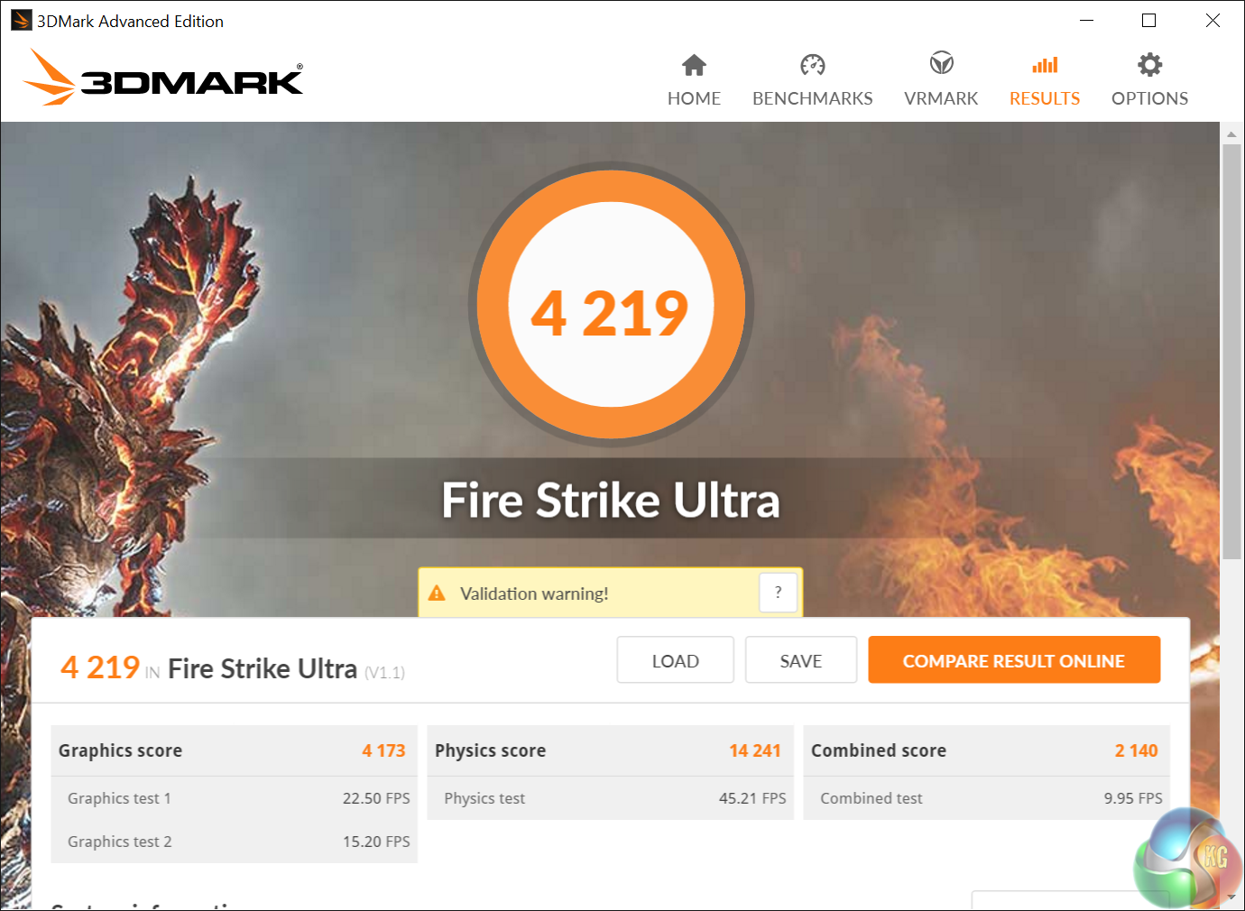The height and width of the screenshot is (911, 1245).
Task: Click the vertical scrollbar thumb
Action: [1231, 352]
